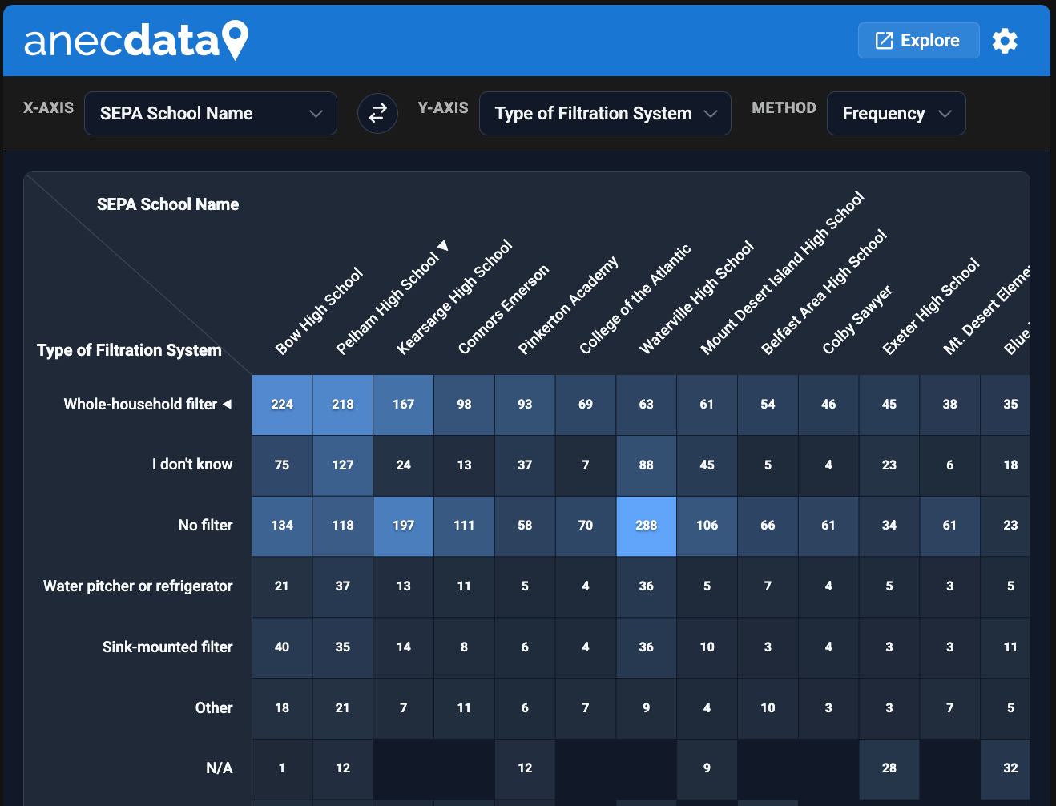
Task: Click the anecdata logo
Action: pyautogui.click(x=136, y=41)
